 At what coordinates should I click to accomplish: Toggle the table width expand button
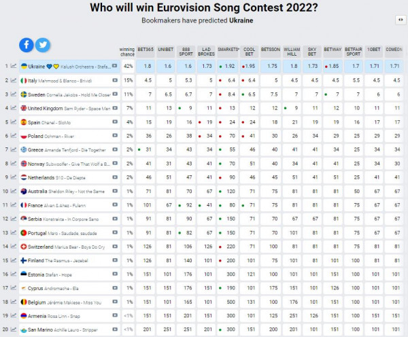(399, 20)
